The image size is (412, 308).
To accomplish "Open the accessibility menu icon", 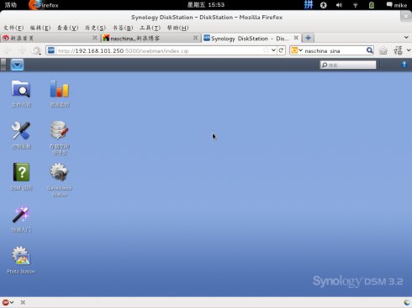I will pyautogui.click(x=324, y=5).
